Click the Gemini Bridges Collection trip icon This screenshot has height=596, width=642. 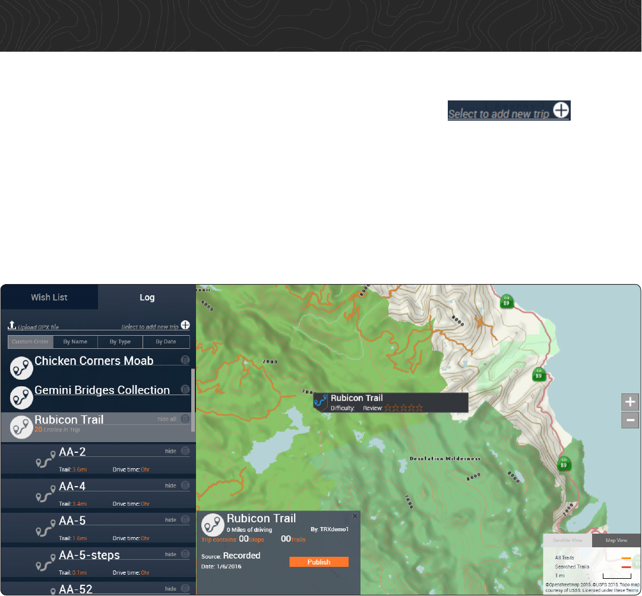point(21,398)
